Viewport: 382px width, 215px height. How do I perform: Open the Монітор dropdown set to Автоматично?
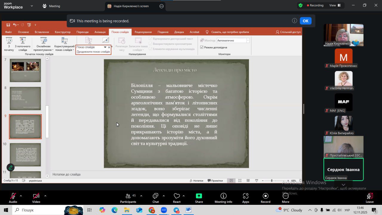click(233, 40)
